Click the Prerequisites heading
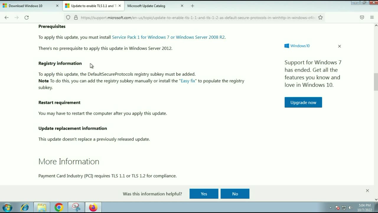The width and height of the screenshot is (378, 213). [x=52, y=26]
